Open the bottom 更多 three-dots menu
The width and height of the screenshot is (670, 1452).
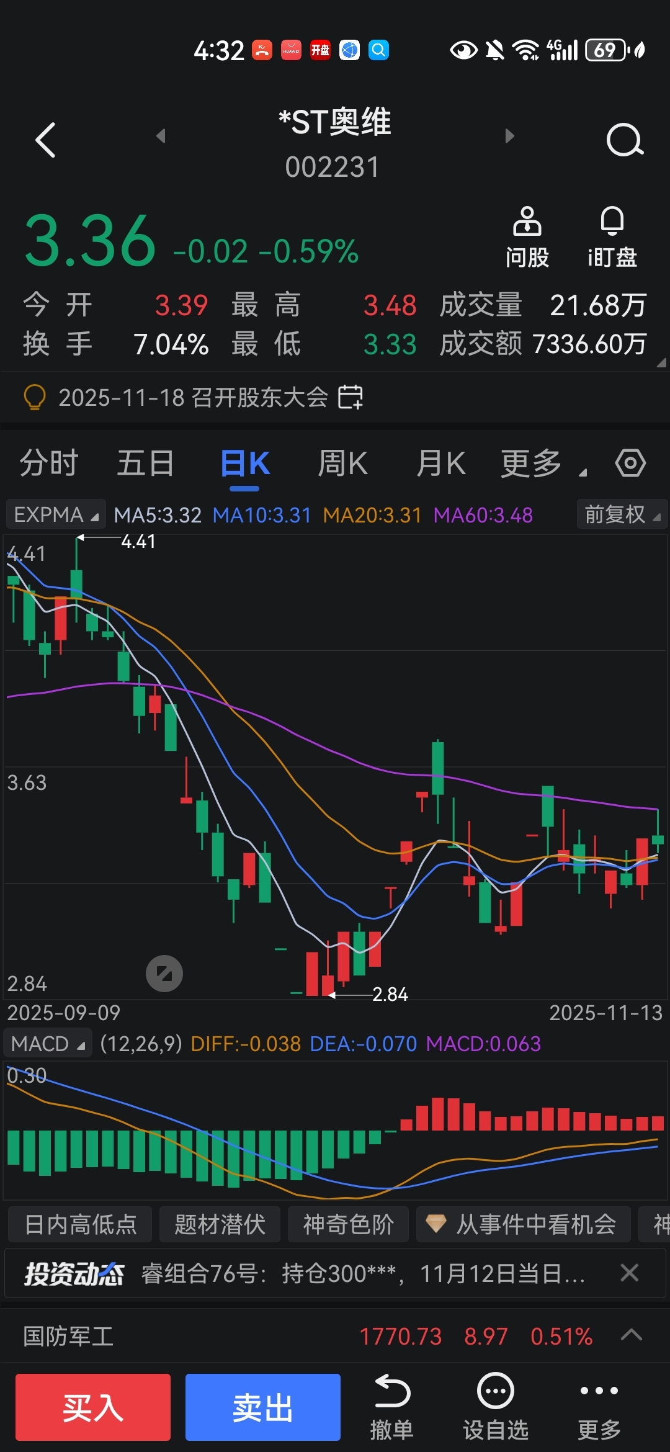pyautogui.click(x=599, y=1407)
